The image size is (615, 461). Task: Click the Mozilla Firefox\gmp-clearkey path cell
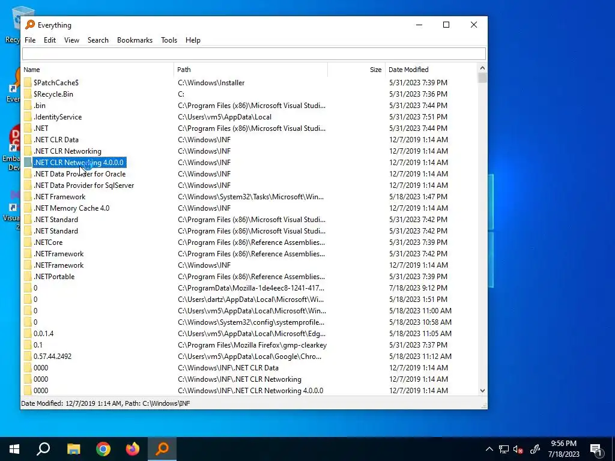pyautogui.click(x=252, y=345)
